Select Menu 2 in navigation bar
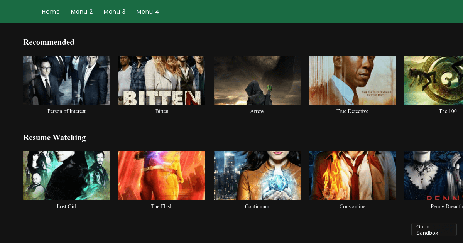Viewport: 463px width, 243px height. pos(82,12)
